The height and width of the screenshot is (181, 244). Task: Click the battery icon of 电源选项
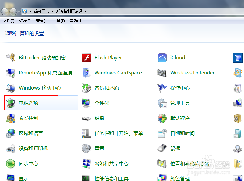(11, 103)
